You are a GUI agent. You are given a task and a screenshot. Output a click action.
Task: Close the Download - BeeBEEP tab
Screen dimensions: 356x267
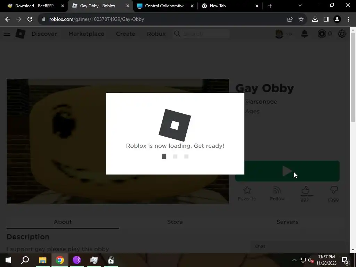point(63,6)
